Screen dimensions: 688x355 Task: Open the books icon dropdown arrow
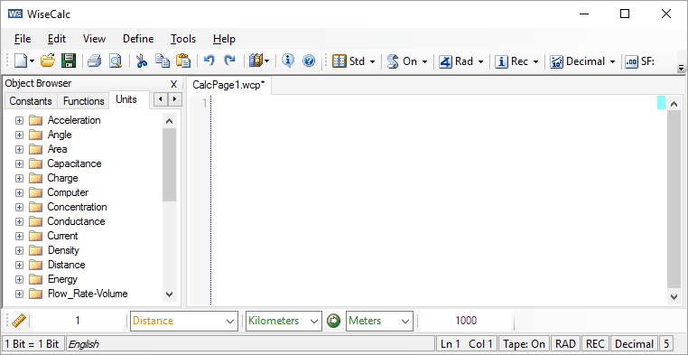[266, 61]
